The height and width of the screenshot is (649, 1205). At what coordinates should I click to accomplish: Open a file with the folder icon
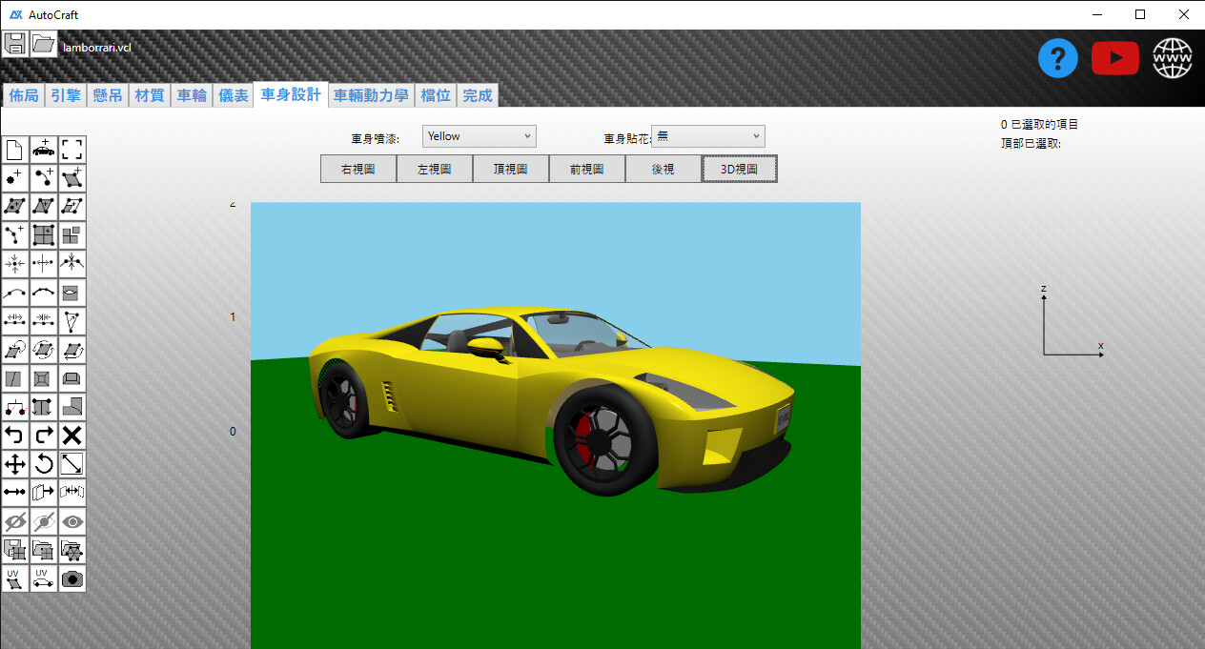tap(44, 44)
